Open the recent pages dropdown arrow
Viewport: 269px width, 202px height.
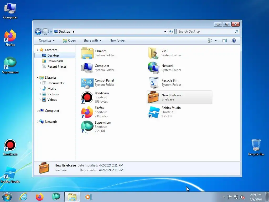[x=51, y=32]
